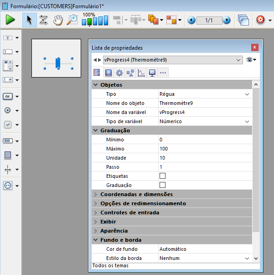Click the green Run form button
Image resolution: width=274 pixels, height=275 pixels.
(10, 20)
